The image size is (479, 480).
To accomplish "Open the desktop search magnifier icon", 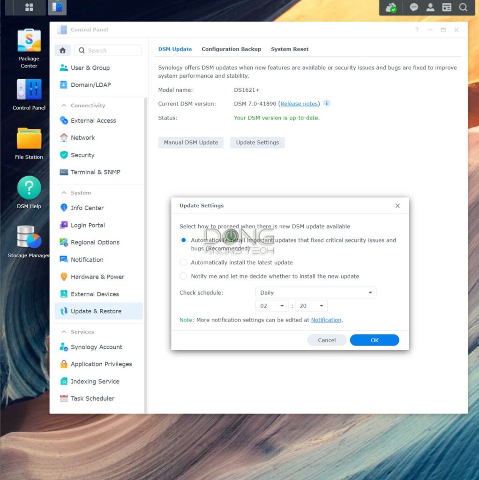I will pyautogui.click(x=463, y=7).
